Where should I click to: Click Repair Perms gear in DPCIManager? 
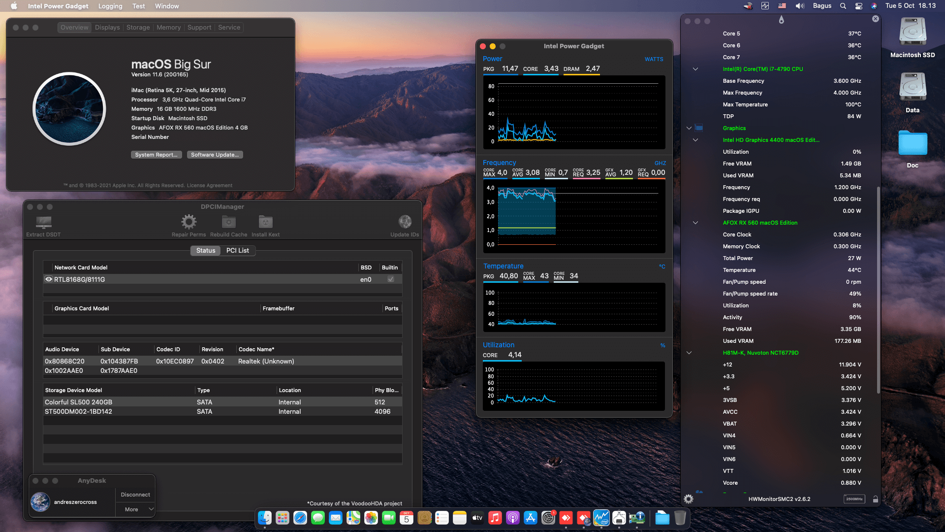189,222
